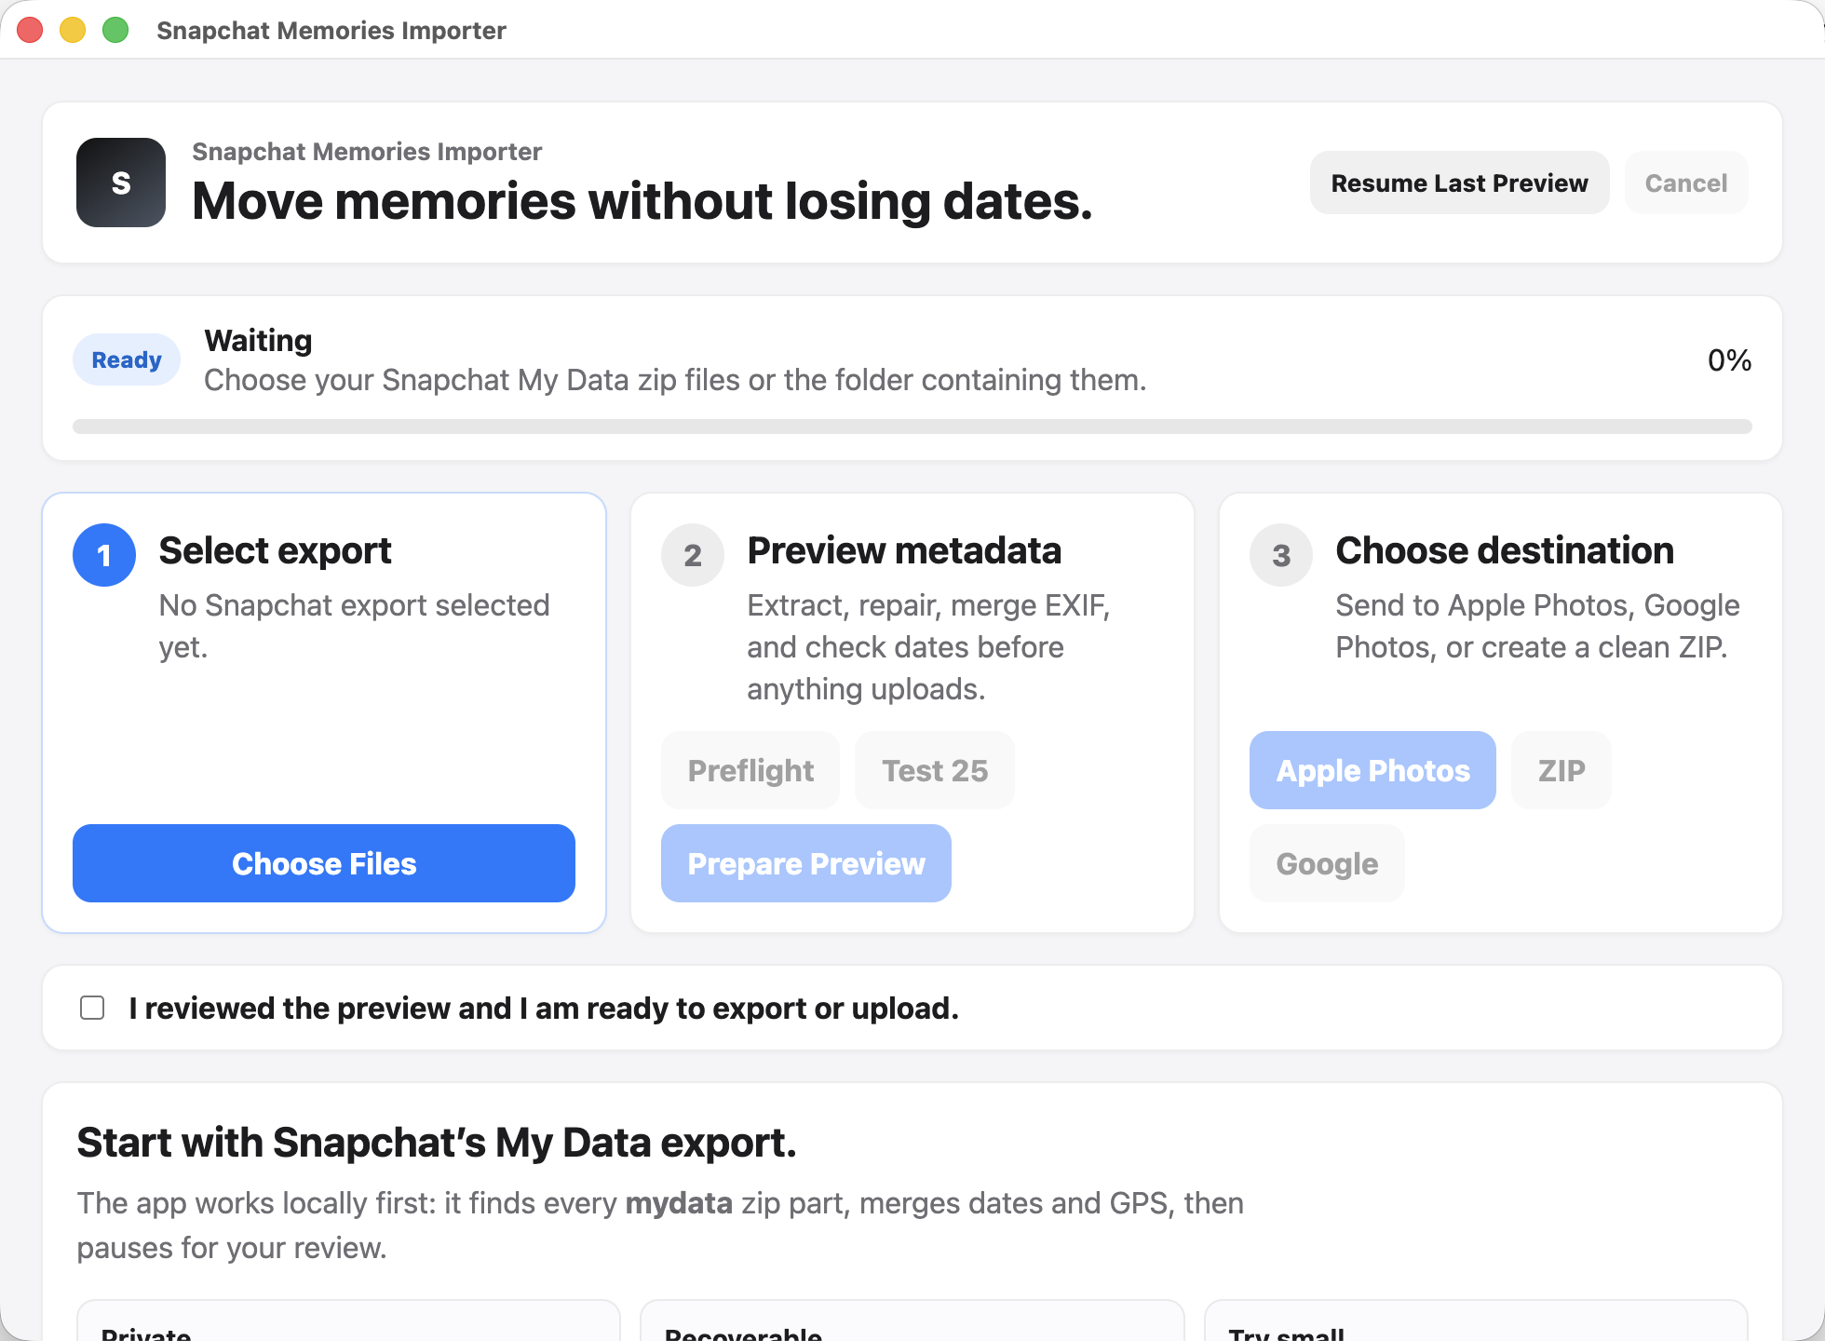Viewport: 1825px width, 1341px height.
Task: Click the step 2 number circle
Action: (693, 555)
